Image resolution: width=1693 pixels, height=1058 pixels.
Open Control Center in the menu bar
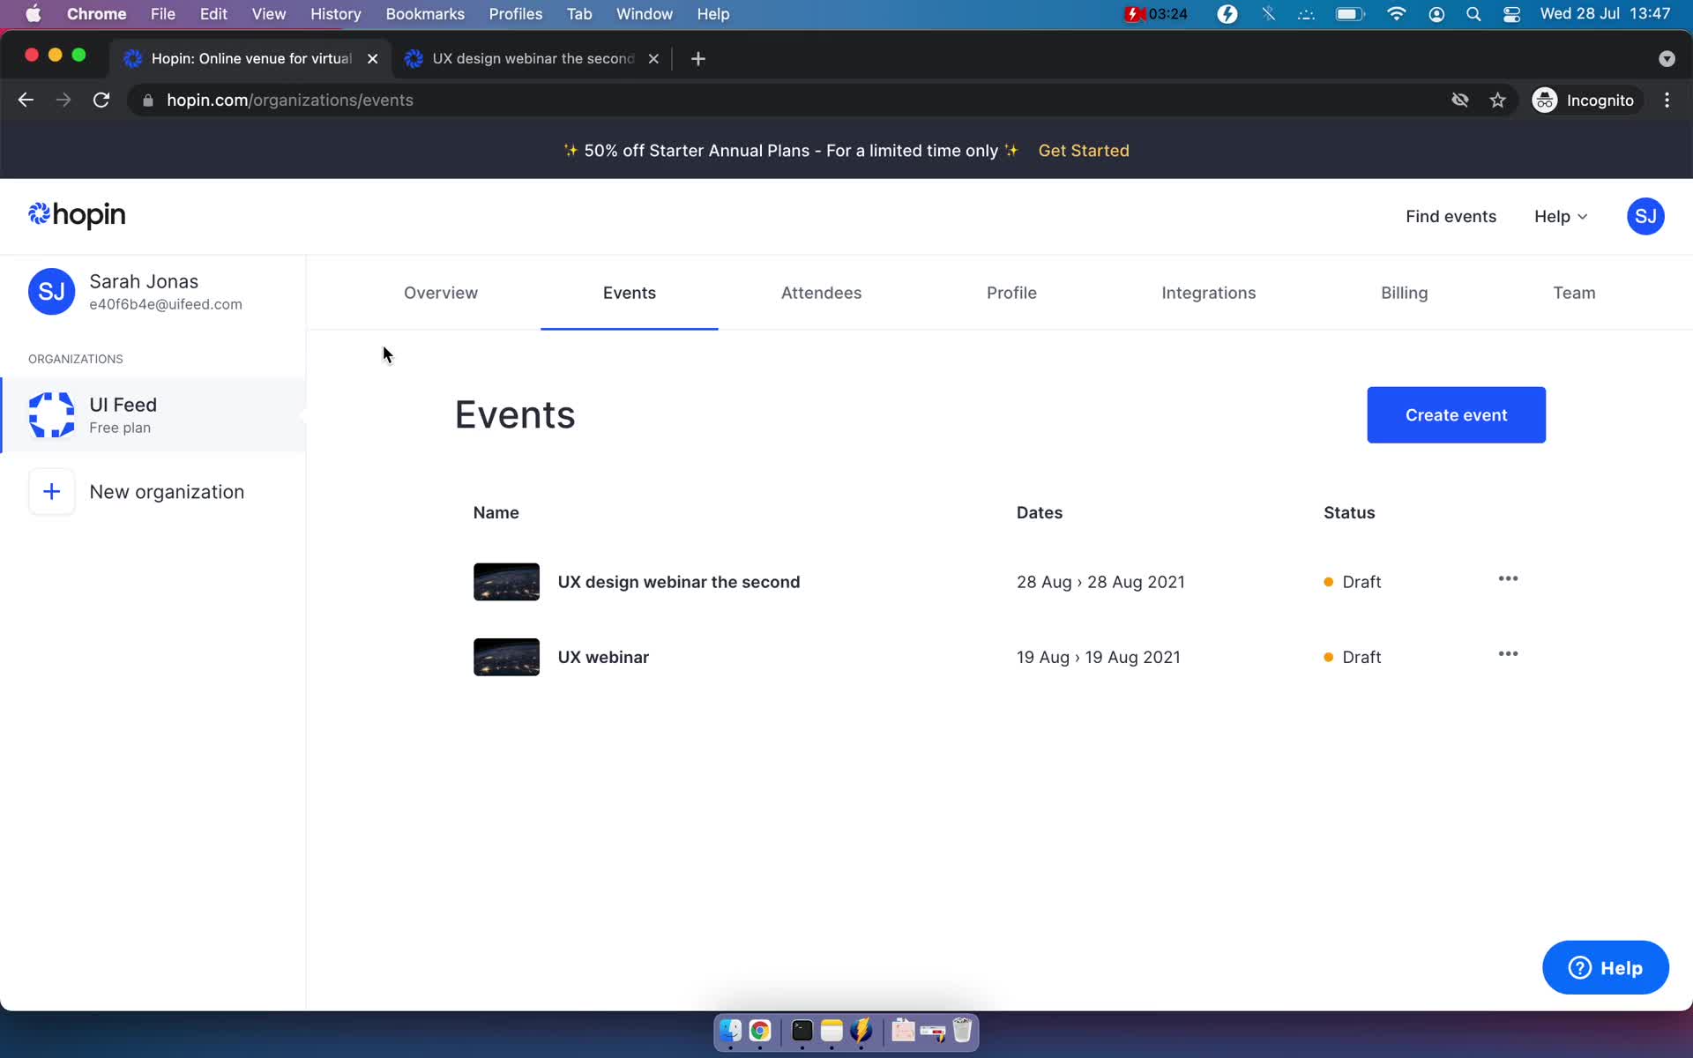(x=1511, y=14)
